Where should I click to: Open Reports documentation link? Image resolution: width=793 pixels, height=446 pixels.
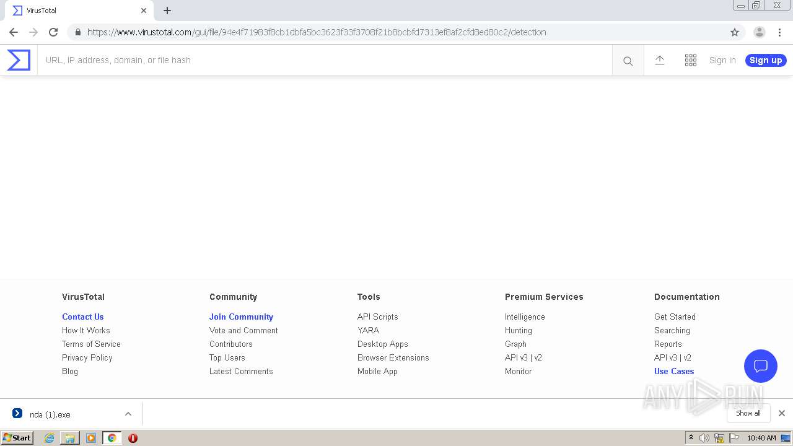click(668, 344)
